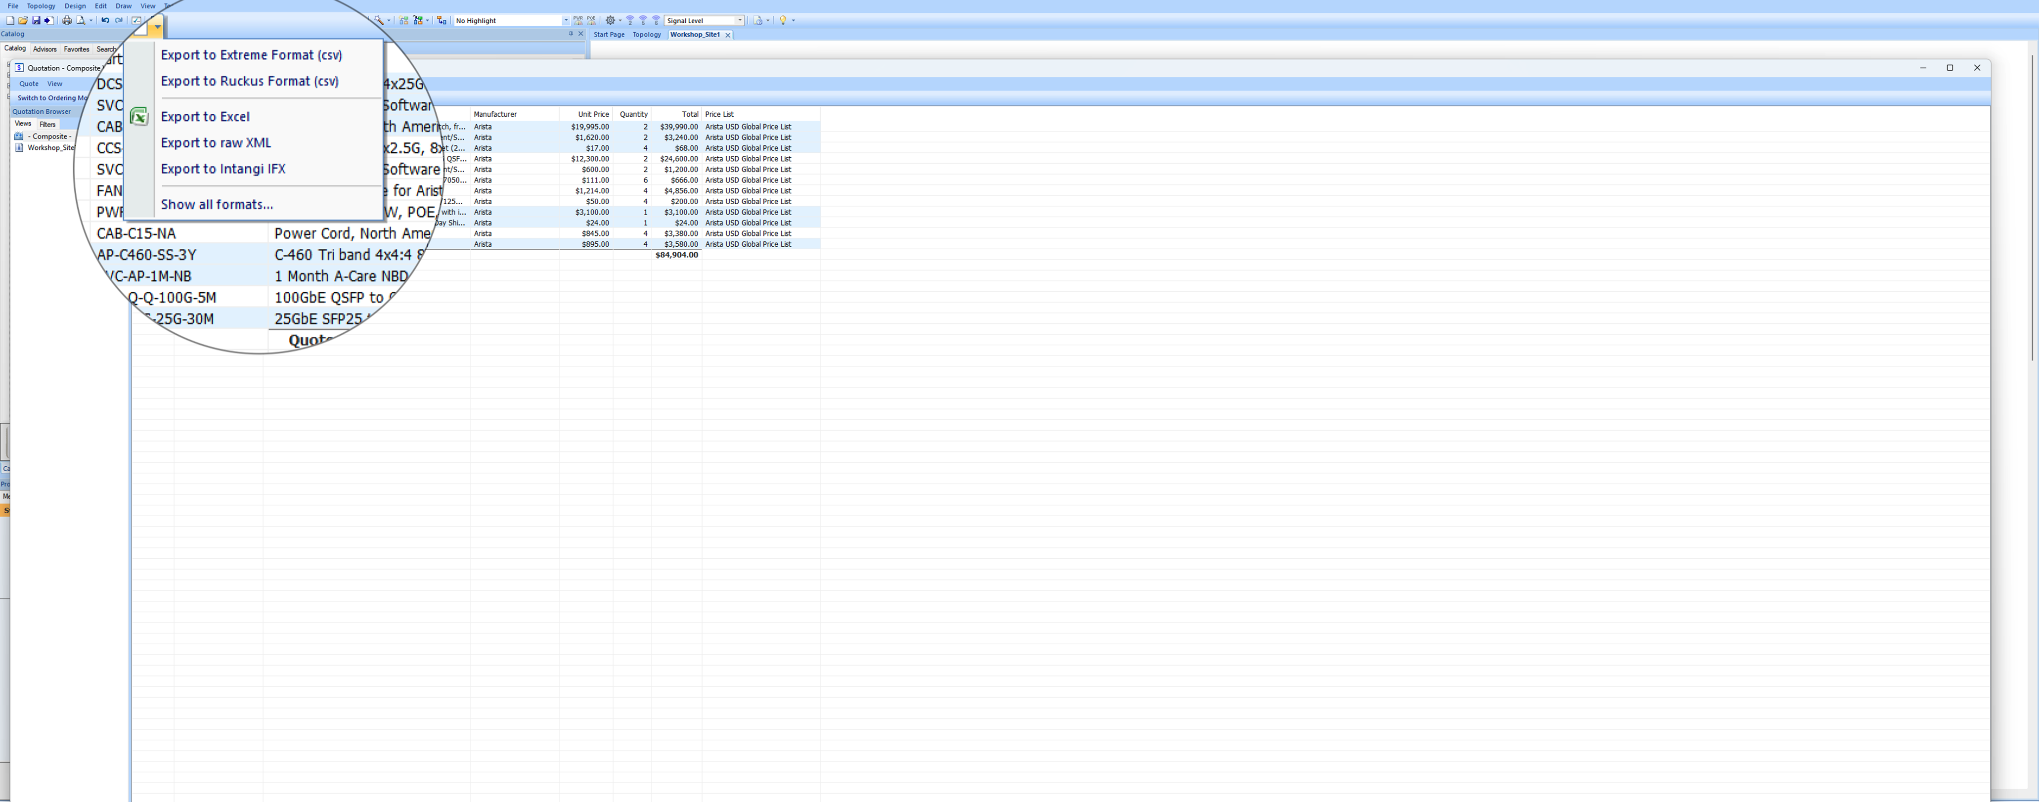Image resolution: width=2039 pixels, height=802 pixels.
Task: Click the Undo arrow icon
Action: pyautogui.click(x=104, y=21)
